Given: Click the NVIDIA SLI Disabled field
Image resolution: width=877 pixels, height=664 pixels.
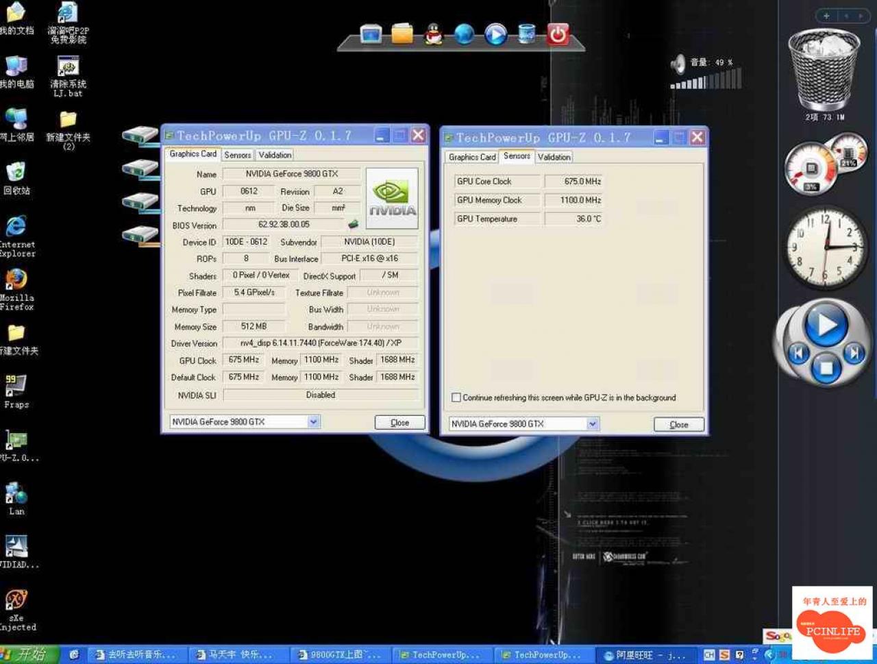Looking at the screenshot, I should coord(321,395).
